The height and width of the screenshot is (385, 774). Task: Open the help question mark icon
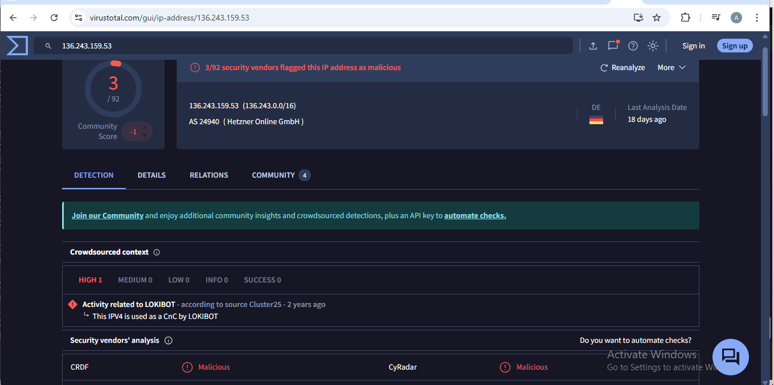click(633, 46)
